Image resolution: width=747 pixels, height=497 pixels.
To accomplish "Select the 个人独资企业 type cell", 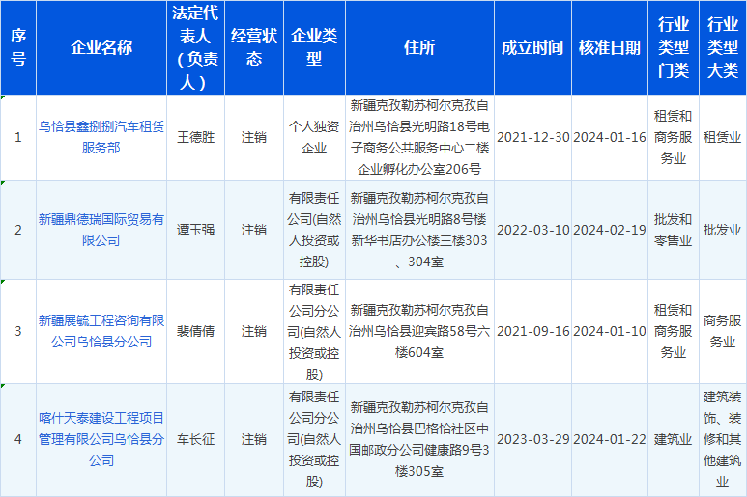I will [314, 137].
